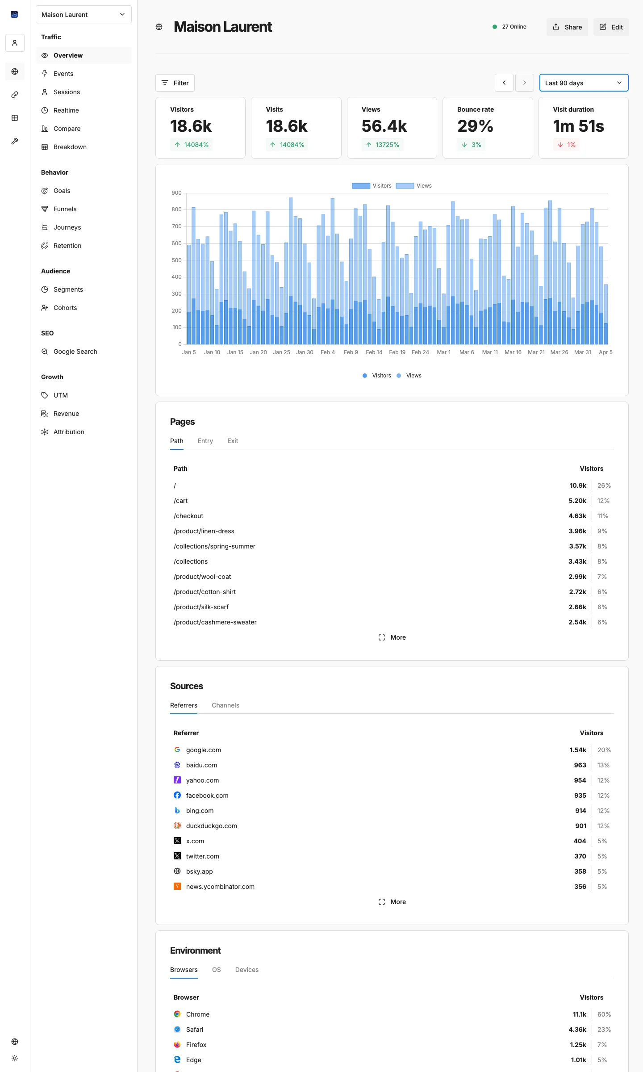643x1072 pixels.
Task: Open Revenue under Growth
Action: pos(84,414)
